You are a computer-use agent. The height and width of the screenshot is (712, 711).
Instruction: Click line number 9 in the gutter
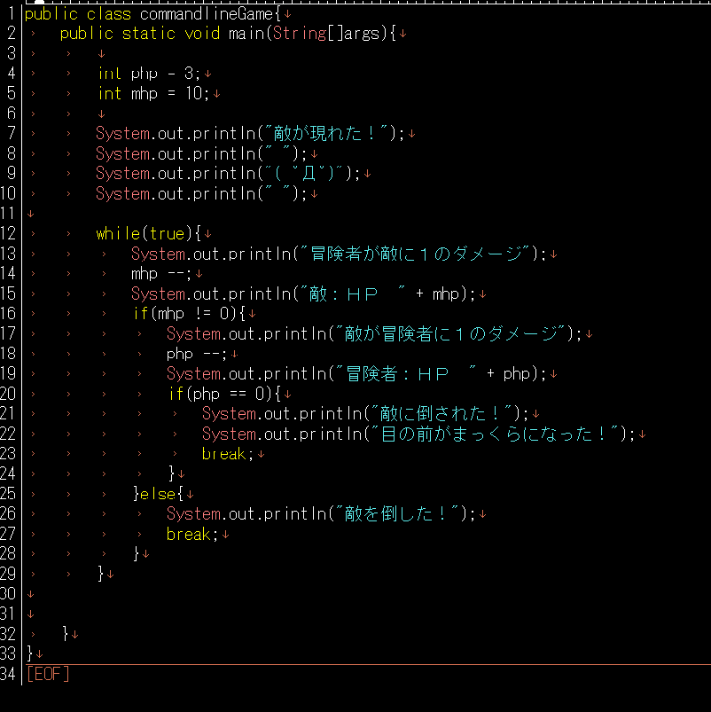point(12,174)
